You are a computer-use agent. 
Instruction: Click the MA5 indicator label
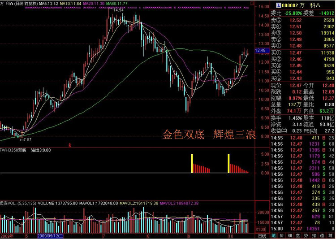(48, 4)
